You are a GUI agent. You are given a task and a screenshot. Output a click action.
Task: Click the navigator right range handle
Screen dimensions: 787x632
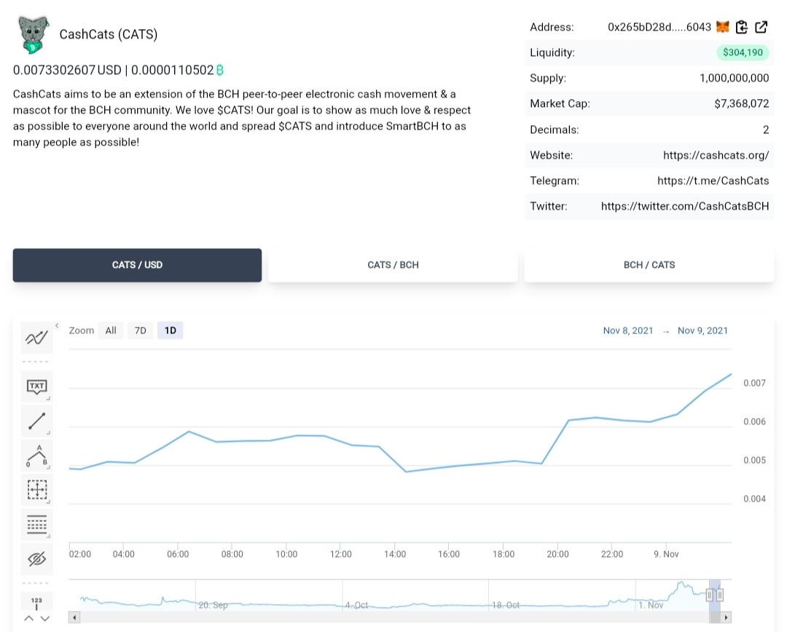click(720, 595)
